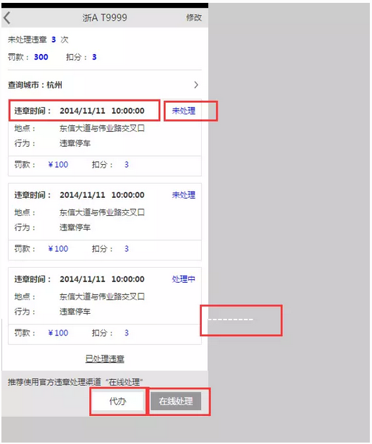Screen dimensions: 372x444
Task: Click the 在线处理 button
Action: 176,401
